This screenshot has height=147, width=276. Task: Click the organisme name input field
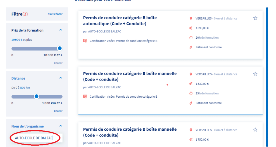(x=37, y=138)
